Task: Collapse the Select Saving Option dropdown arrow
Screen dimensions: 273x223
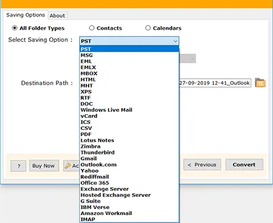Action: click(175, 41)
